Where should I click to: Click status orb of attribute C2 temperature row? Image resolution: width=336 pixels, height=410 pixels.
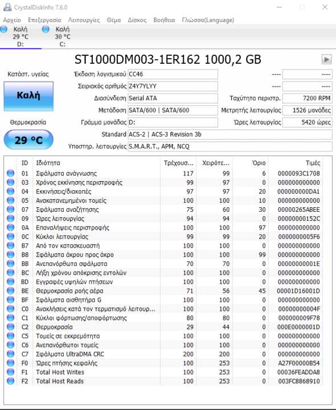pyautogui.click(x=10, y=327)
